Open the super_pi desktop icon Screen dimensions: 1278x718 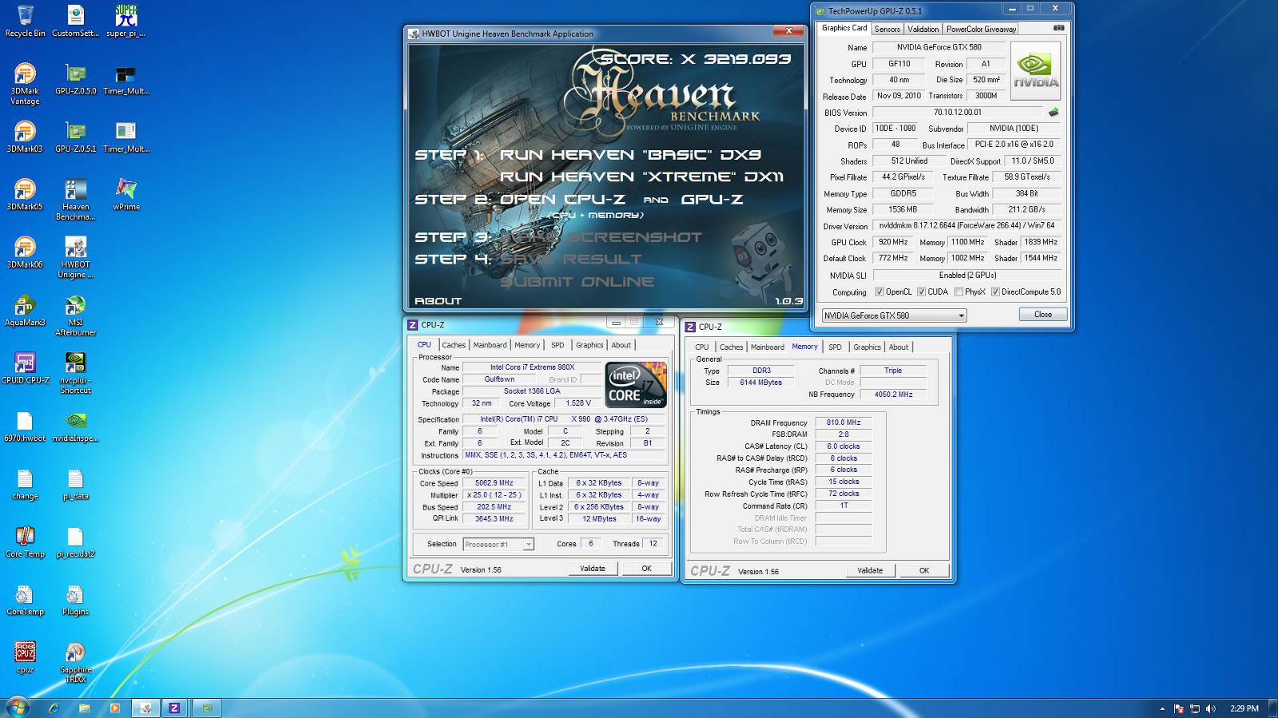tap(126, 22)
